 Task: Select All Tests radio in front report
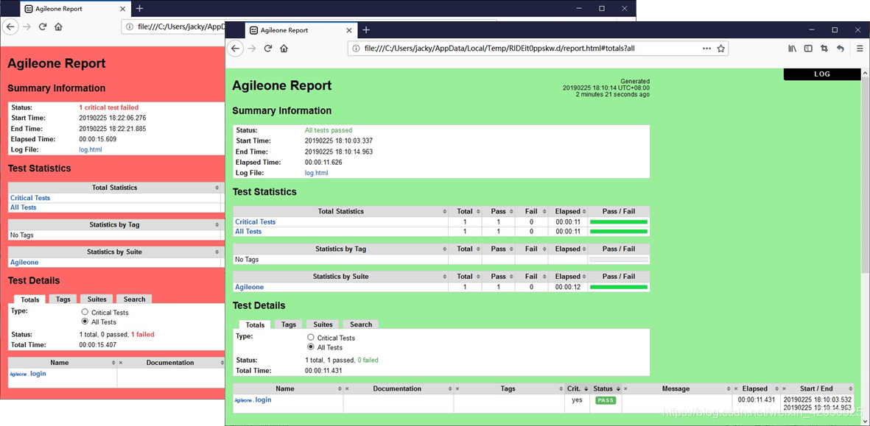[311, 347]
